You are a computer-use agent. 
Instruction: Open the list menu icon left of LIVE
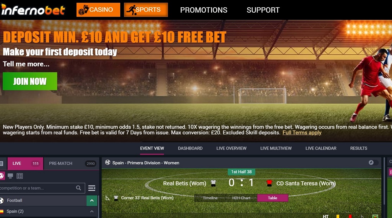(2, 164)
